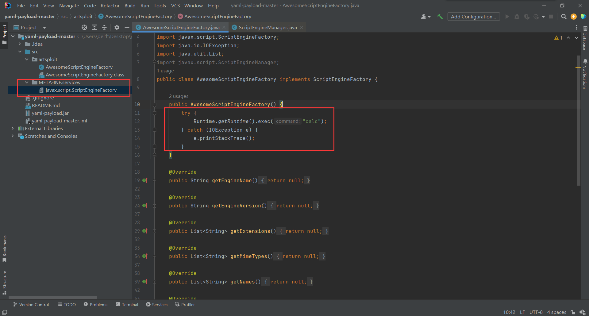Select opened file locate target icon

point(84,27)
